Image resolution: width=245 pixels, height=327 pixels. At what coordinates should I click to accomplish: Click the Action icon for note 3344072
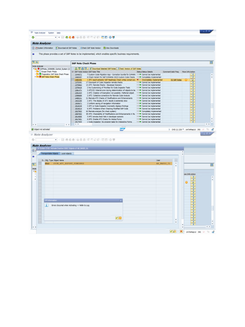pos(192,74)
